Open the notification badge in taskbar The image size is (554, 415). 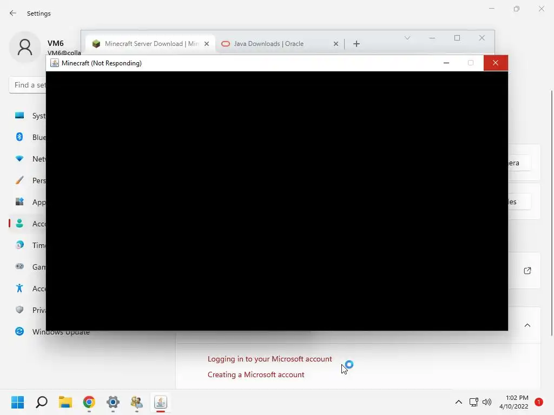[x=539, y=402]
